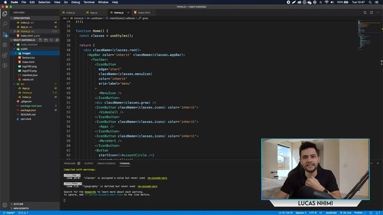Open the Apple menu
Viewport: 383px width, 215px height.
click(5, 2)
